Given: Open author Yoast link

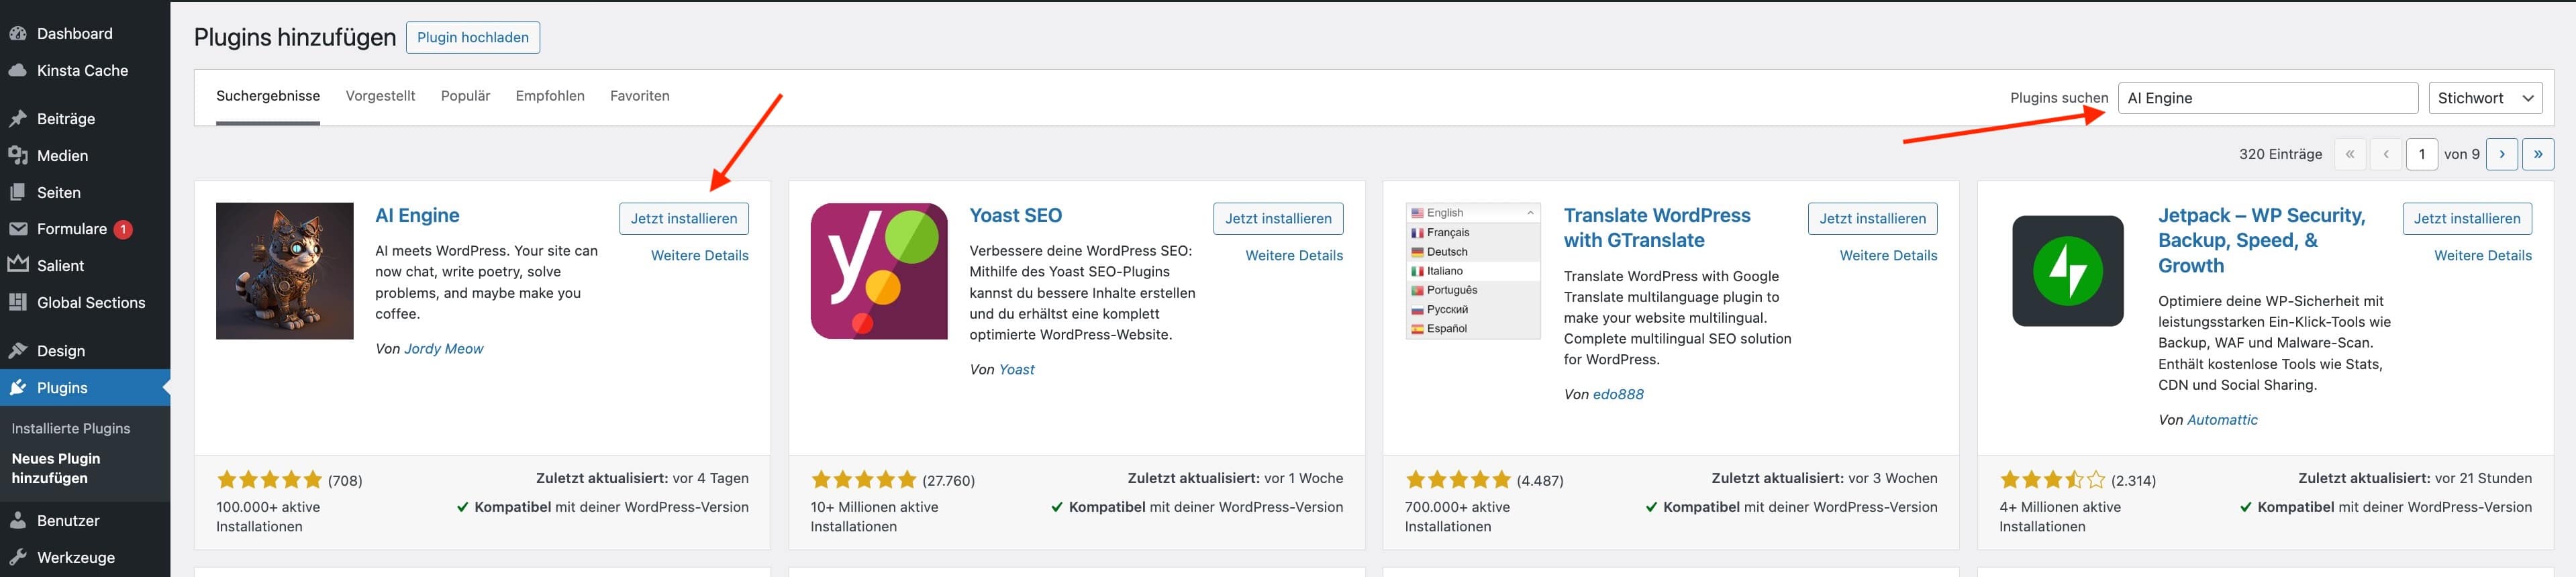Looking at the screenshot, I should (1016, 369).
